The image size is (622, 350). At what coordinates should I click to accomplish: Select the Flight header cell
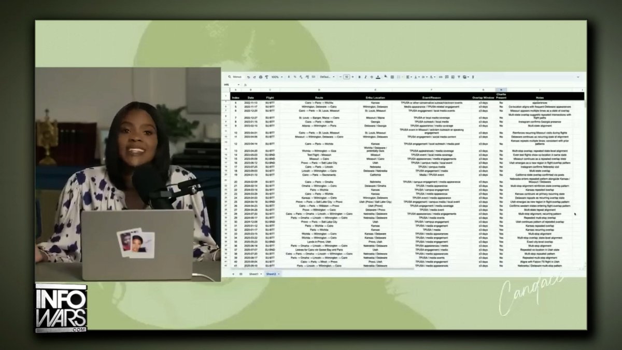coord(270,97)
